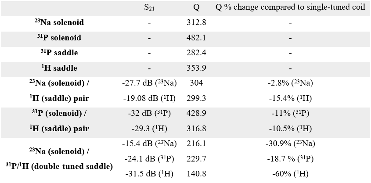Click the S21 column header
The width and height of the screenshot is (371, 183).
[x=149, y=8]
